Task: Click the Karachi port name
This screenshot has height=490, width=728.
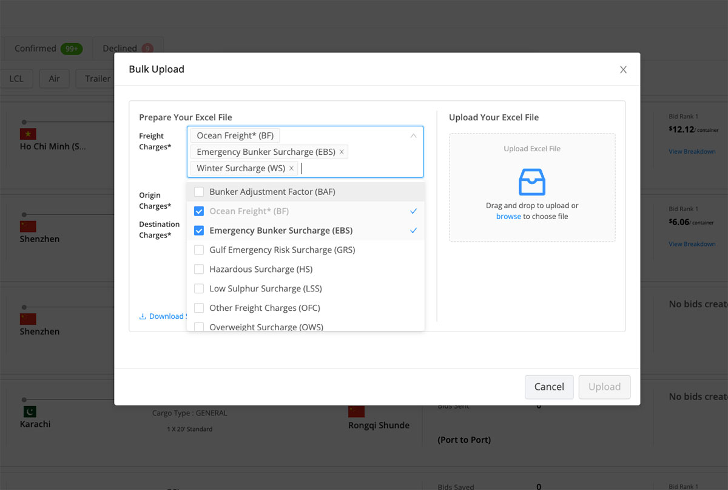Action: [35, 424]
